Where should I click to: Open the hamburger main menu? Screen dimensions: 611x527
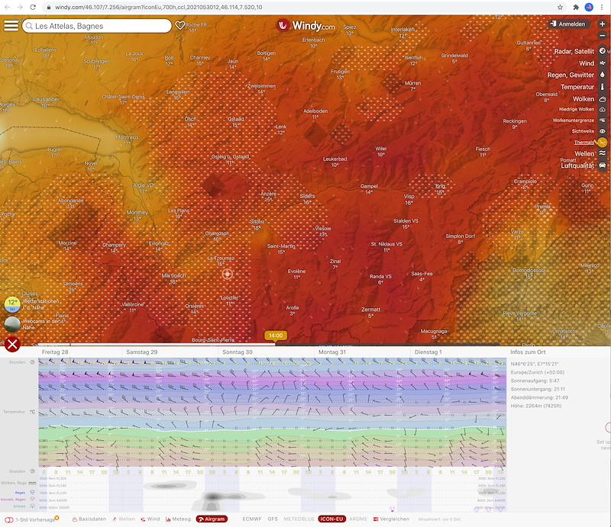pyautogui.click(x=11, y=26)
